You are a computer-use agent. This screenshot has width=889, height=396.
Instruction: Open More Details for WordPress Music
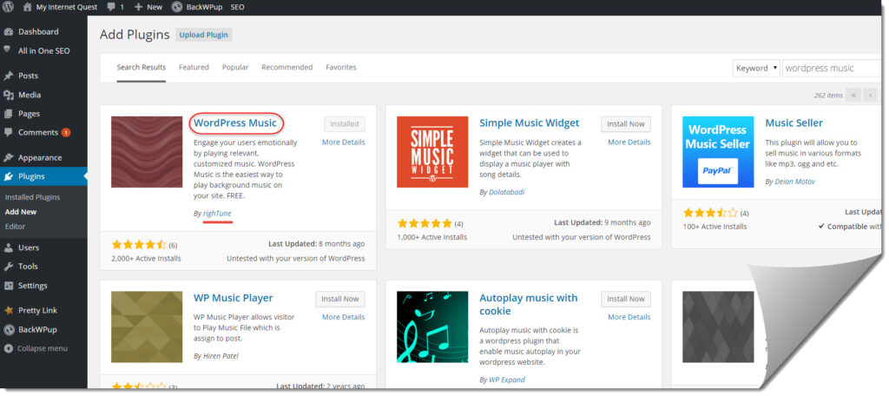(344, 142)
